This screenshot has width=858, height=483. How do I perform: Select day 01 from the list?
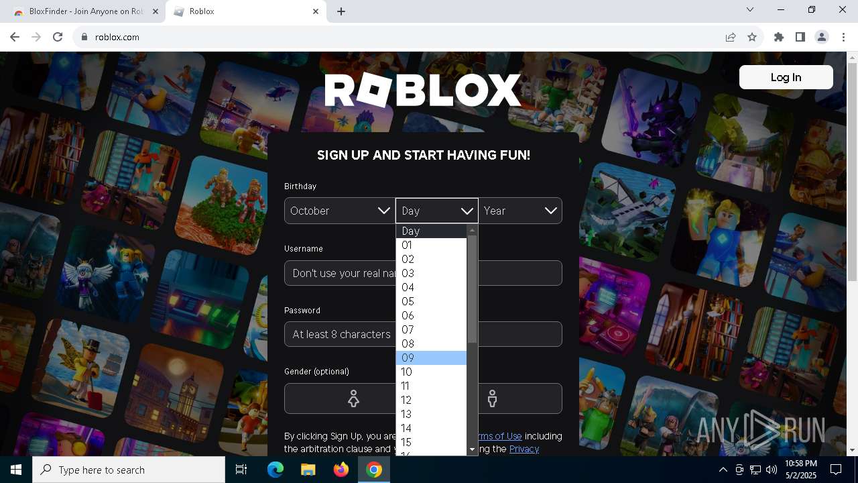[x=431, y=245]
